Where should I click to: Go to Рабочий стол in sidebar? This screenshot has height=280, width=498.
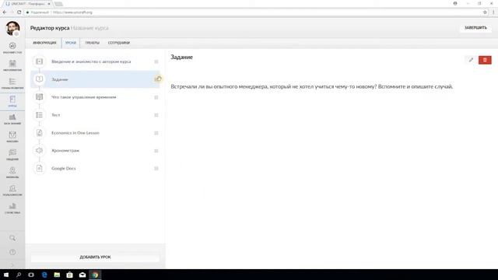click(12, 48)
